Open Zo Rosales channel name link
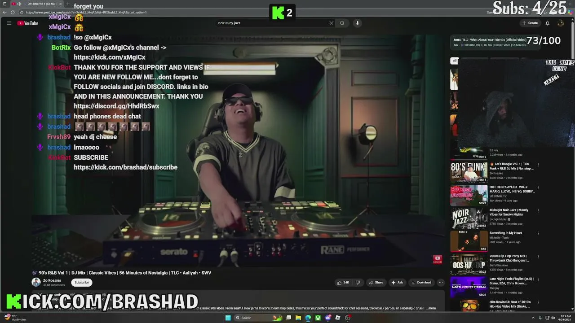Screen dimensions: 575x323 [52, 280]
